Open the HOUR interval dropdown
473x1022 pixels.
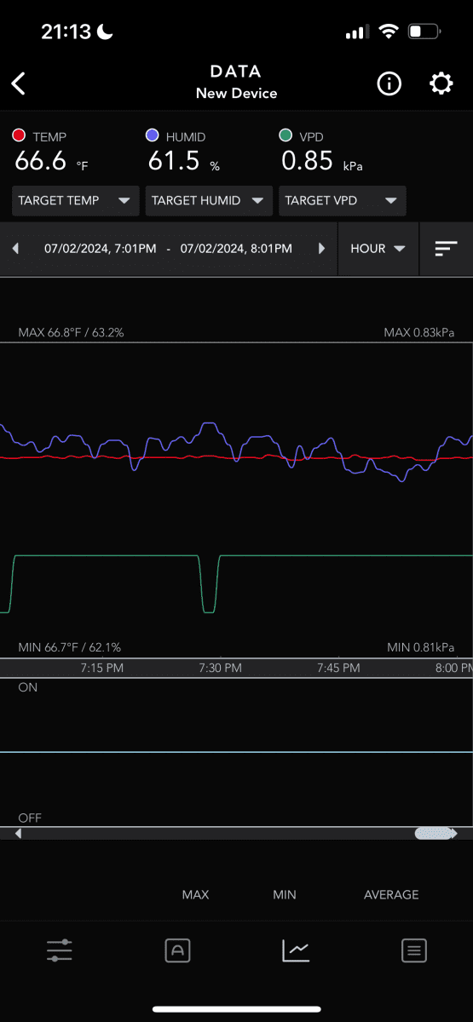click(378, 249)
